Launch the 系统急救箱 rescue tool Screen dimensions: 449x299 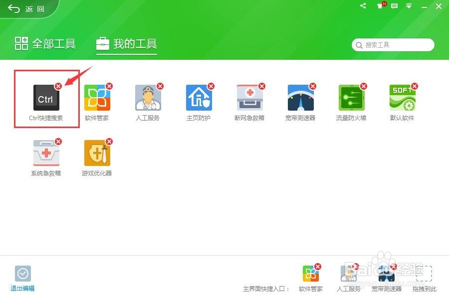[46, 153]
